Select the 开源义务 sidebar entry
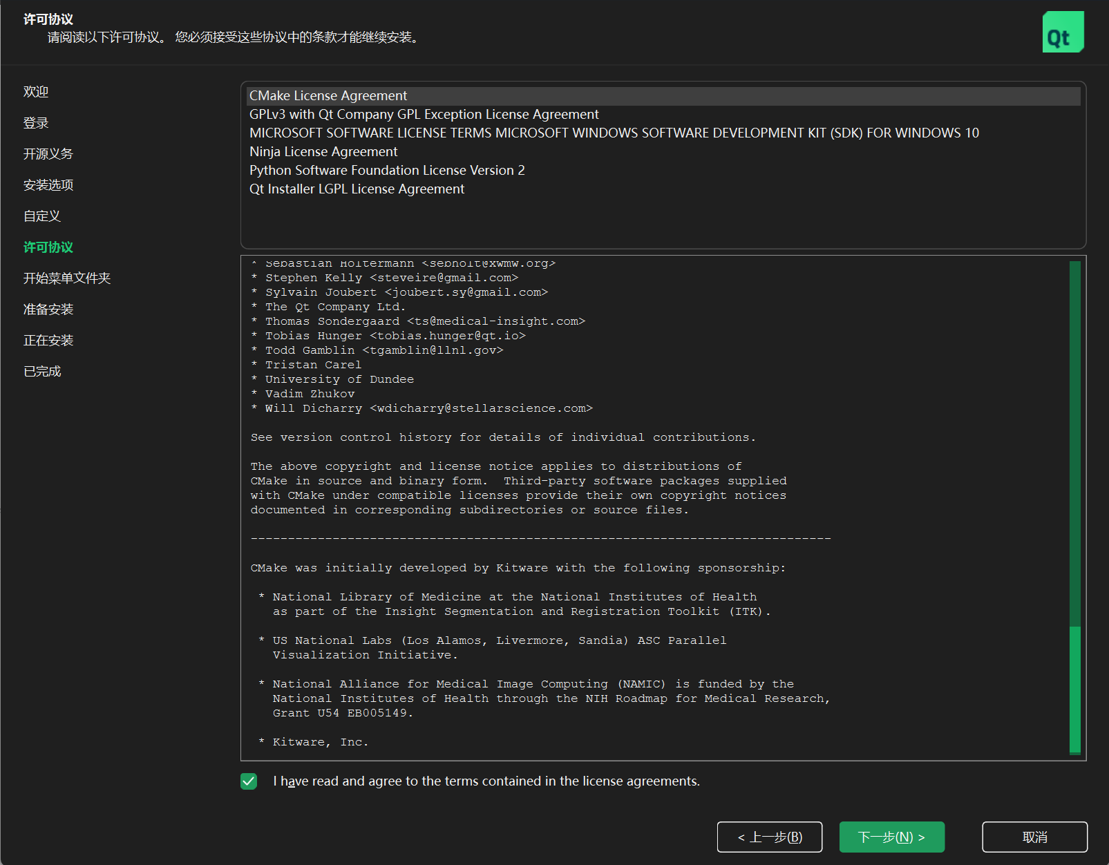 pyautogui.click(x=48, y=153)
